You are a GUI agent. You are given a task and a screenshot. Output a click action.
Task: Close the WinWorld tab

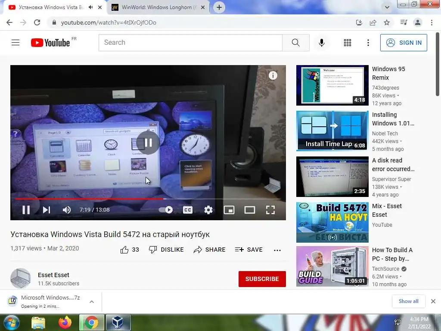tap(202, 8)
